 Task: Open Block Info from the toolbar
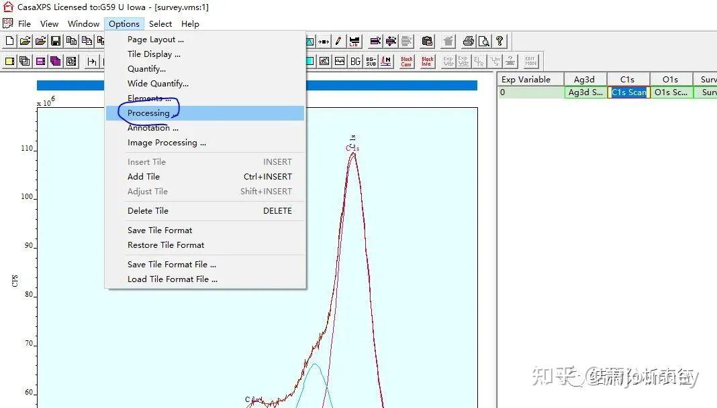pyautogui.click(x=428, y=61)
